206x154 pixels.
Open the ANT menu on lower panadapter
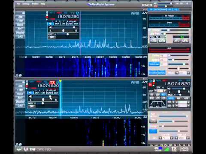[x=20, y=98]
